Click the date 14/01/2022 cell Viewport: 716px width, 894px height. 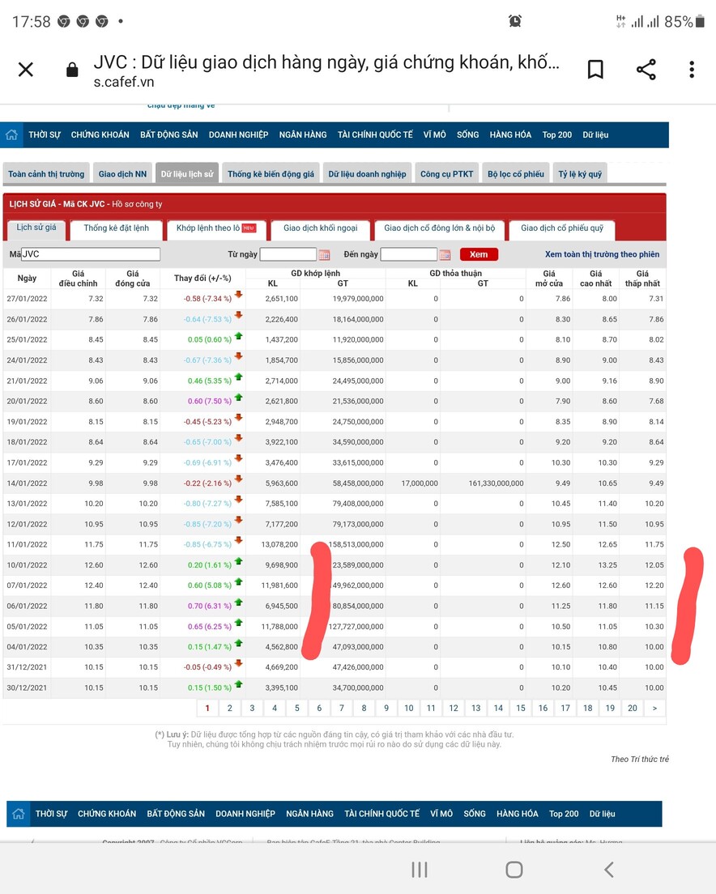point(27,483)
